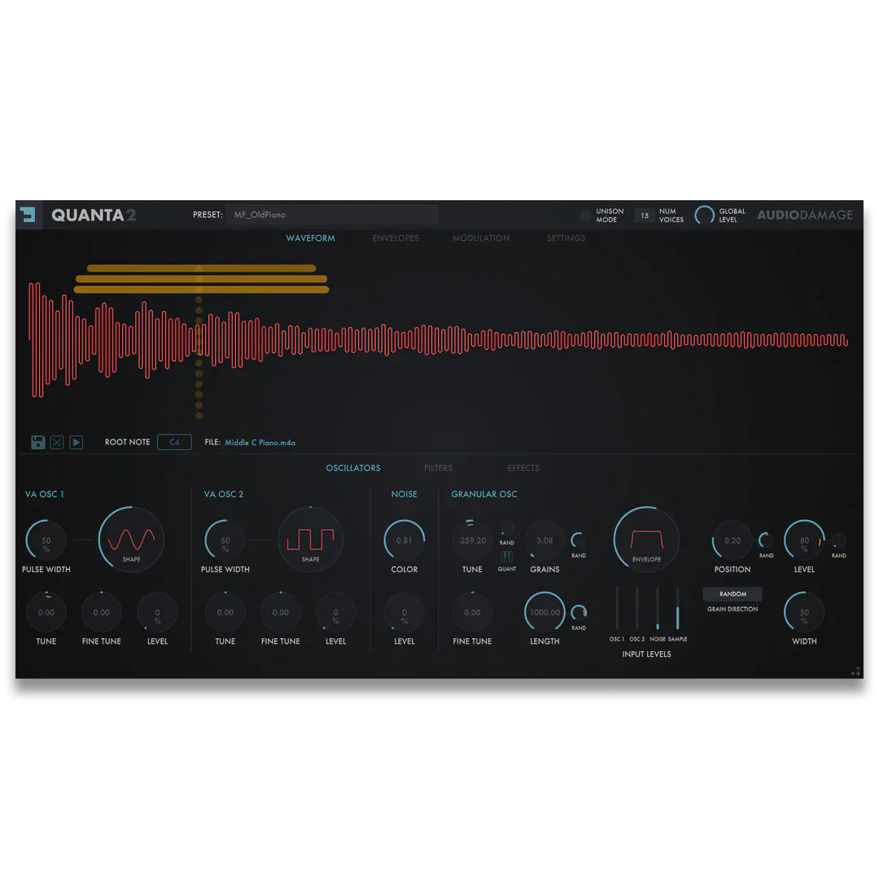The image size is (879, 879).
Task: Click the grain envelope shape display
Action: coord(645,538)
